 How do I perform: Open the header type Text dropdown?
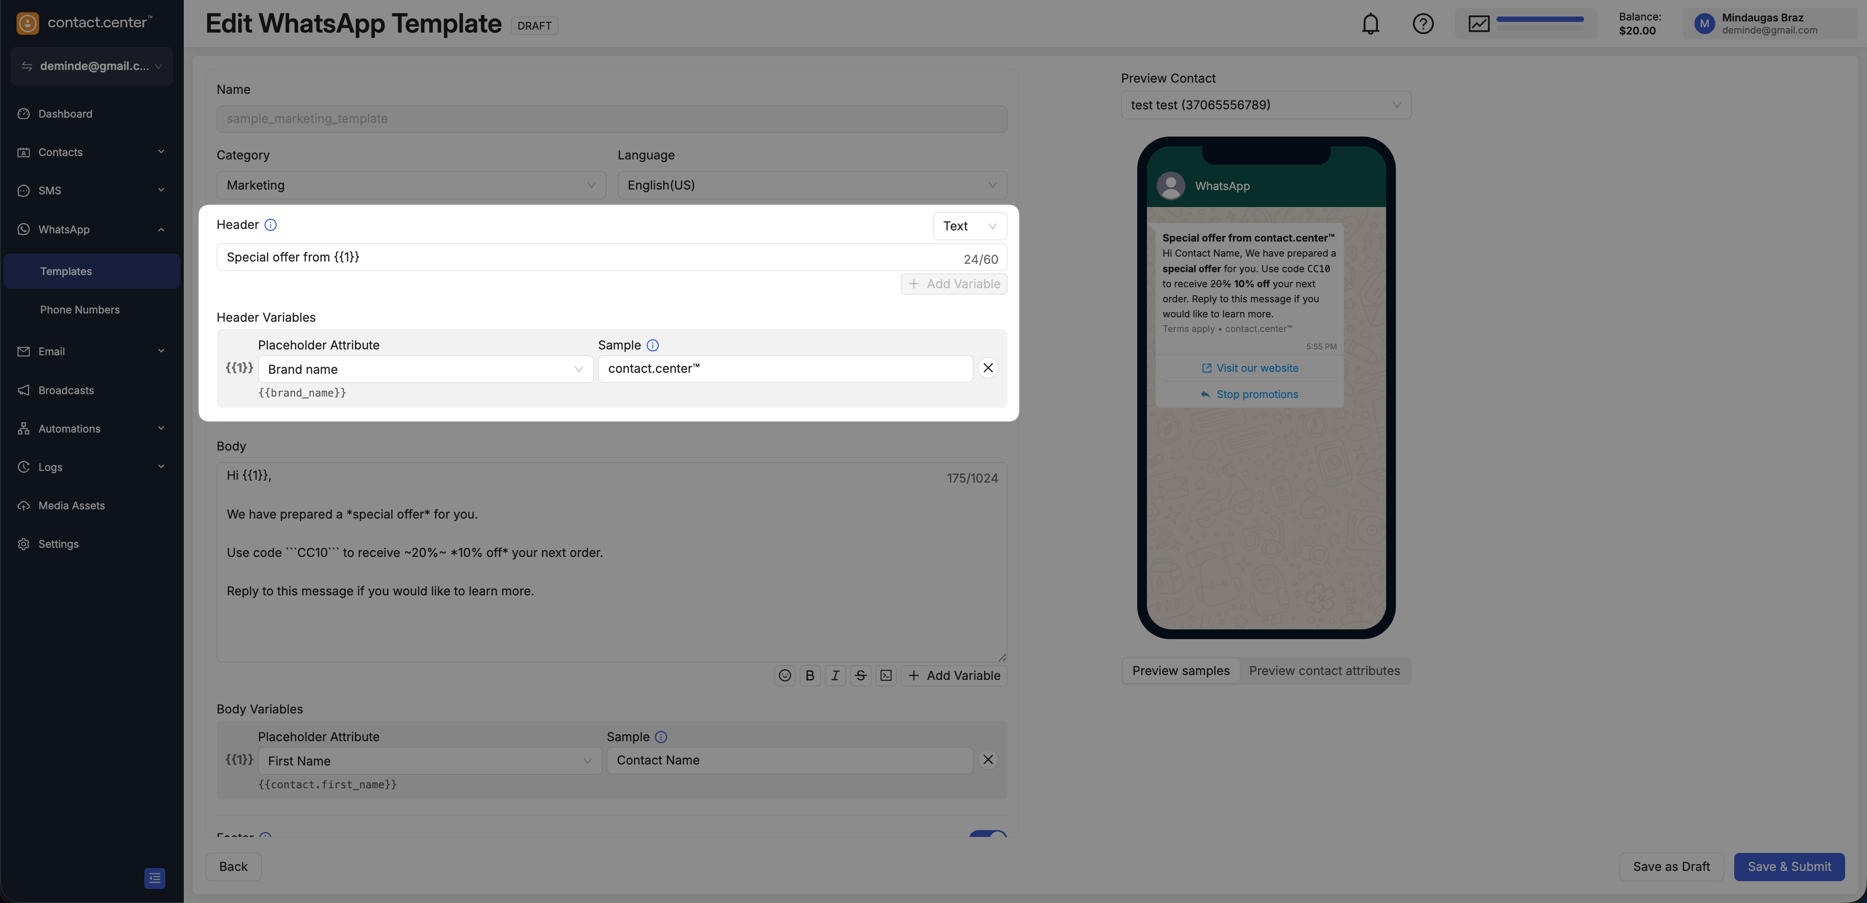click(x=969, y=226)
